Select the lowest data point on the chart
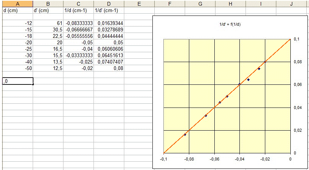This screenshot has height=170, width=309. (x=185, y=134)
